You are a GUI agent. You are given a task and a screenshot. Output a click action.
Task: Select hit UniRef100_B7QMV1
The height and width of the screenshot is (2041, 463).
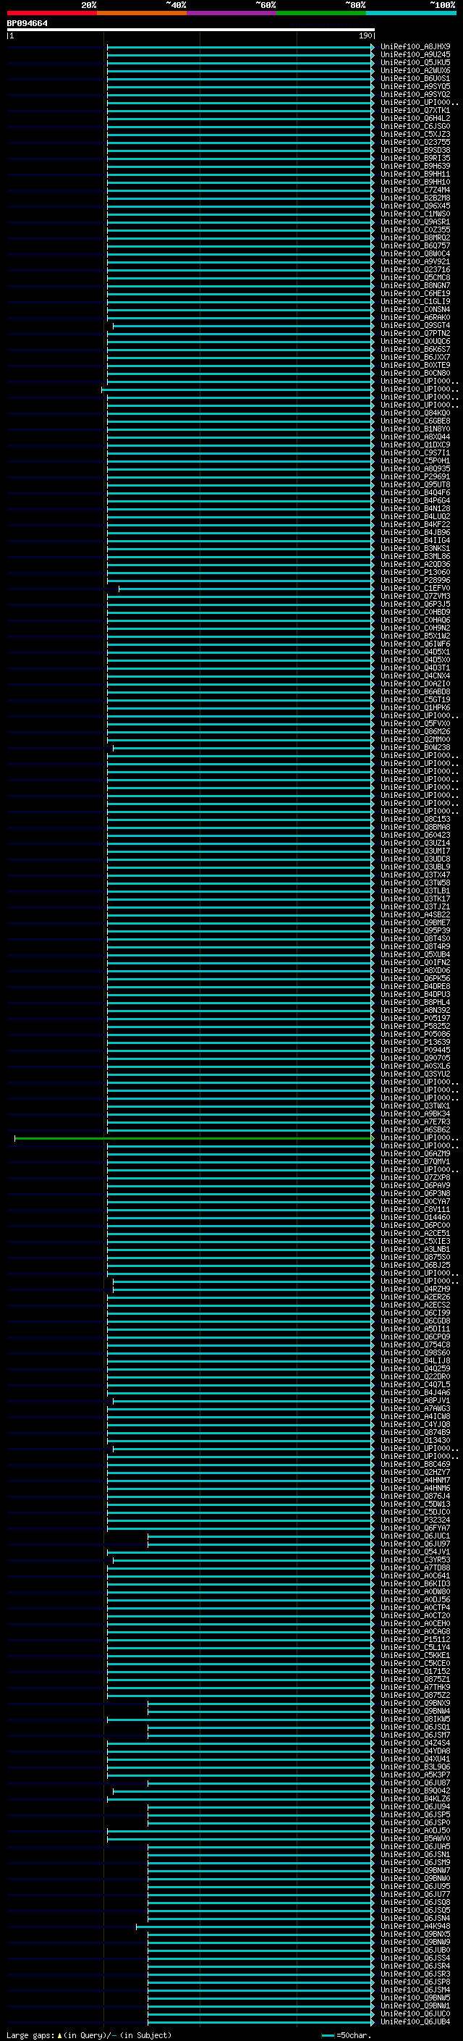coord(415,1161)
